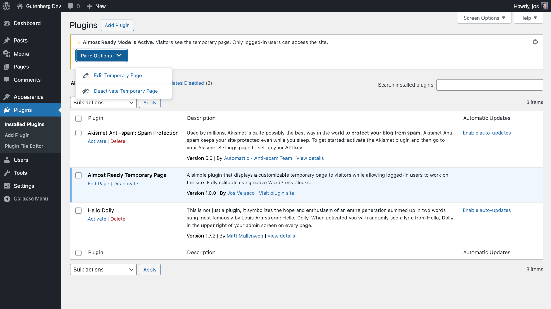Open Settings via the sliders icon
The image size is (551, 309).
[x=7, y=186]
